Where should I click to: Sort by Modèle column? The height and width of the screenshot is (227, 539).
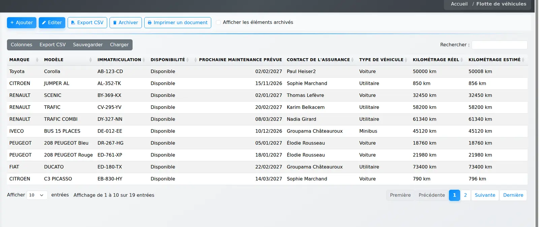[68, 60]
